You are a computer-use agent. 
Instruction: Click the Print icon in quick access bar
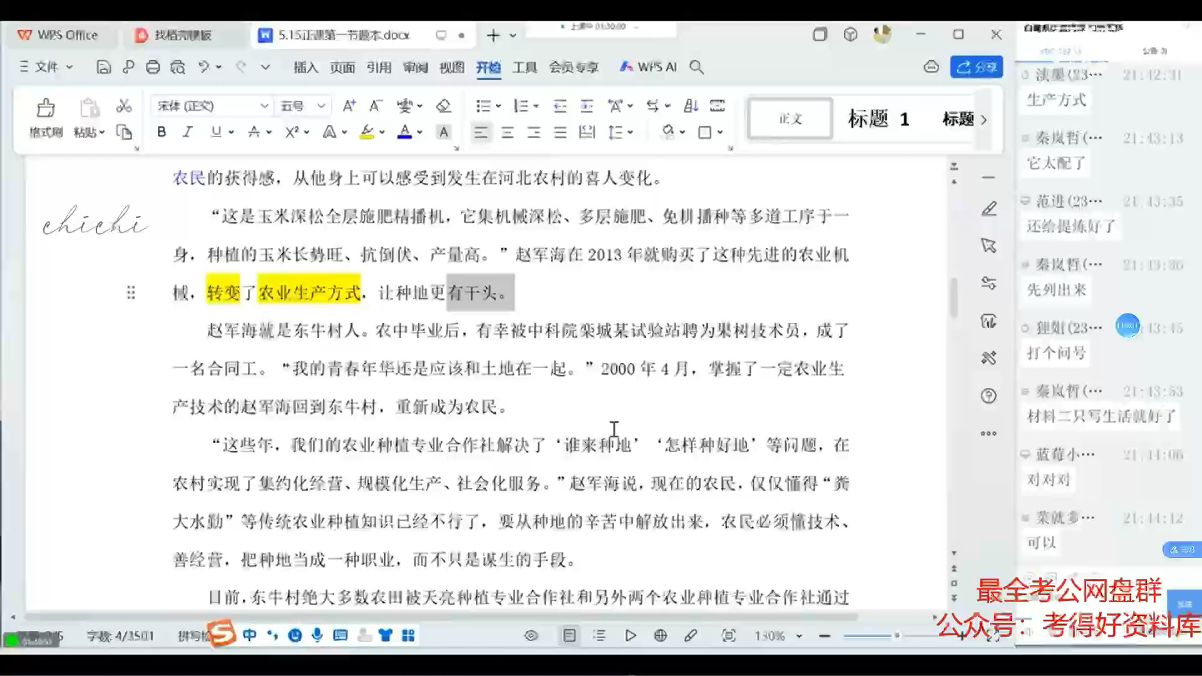(153, 67)
